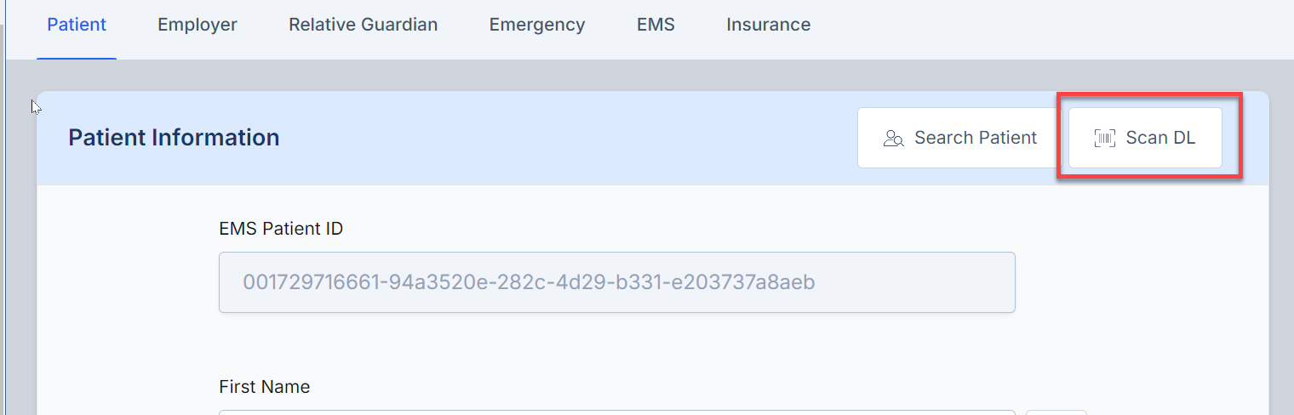Click the person-search icon on Search Patient
Image resolution: width=1294 pixels, height=415 pixels.
pos(893,139)
